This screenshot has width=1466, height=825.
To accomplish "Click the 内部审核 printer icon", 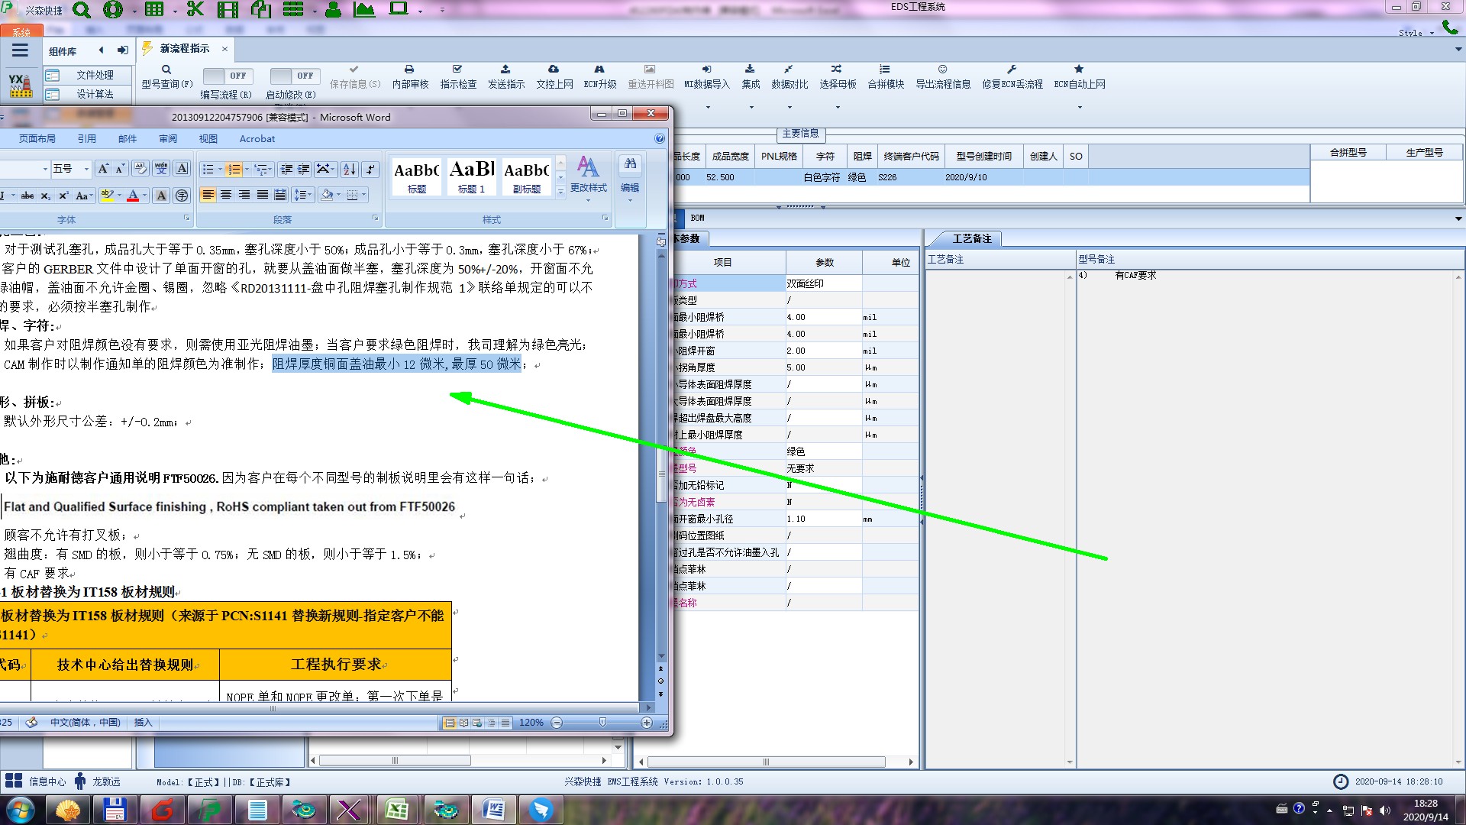I will click(409, 70).
